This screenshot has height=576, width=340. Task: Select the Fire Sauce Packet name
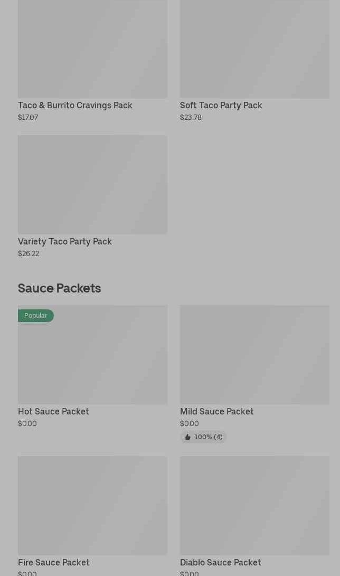coord(54,563)
